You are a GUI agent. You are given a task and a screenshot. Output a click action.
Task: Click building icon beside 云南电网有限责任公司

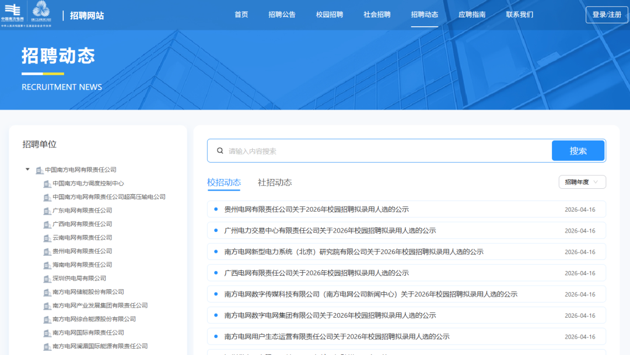click(47, 238)
